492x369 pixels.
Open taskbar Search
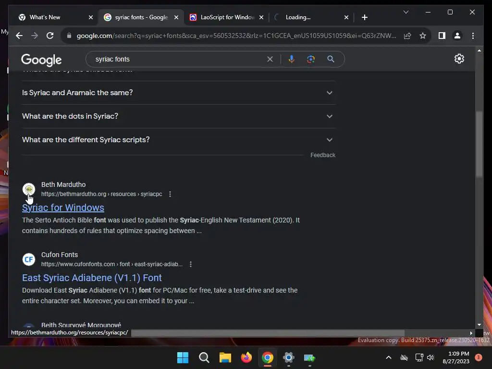click(204, 357)
